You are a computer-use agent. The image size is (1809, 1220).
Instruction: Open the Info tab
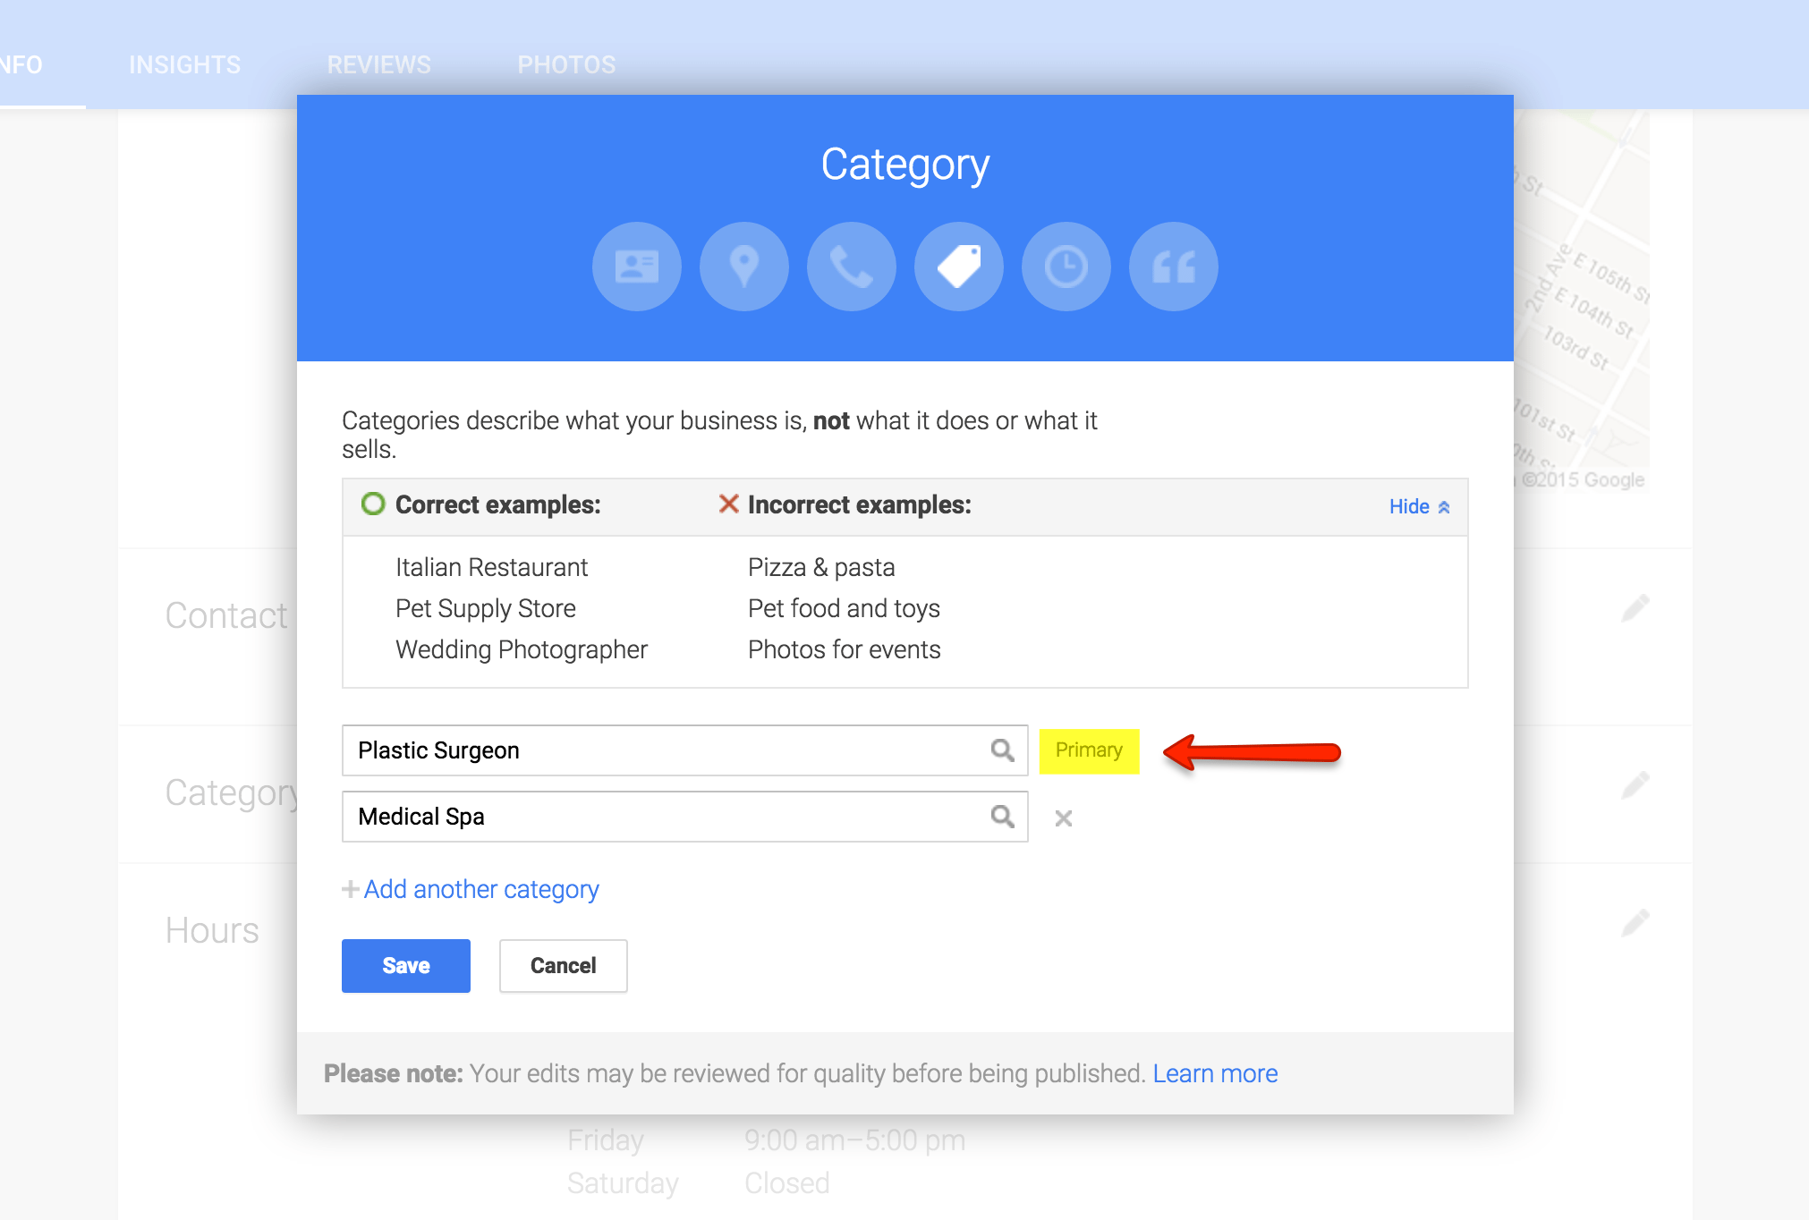click(x=21, y=64)
